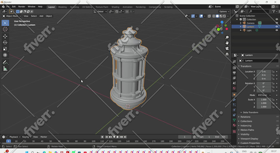Jump to timeline start
Image resolution: width=280 pixels, height=153 pixels.
pyautogui.click(x=107, y=137)
